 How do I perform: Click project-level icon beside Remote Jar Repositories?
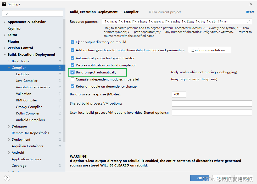60,133
